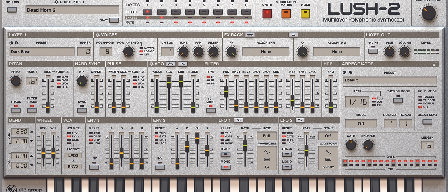
Task: Click the Polyphony value 8 field
Action: tap(106, 51)
